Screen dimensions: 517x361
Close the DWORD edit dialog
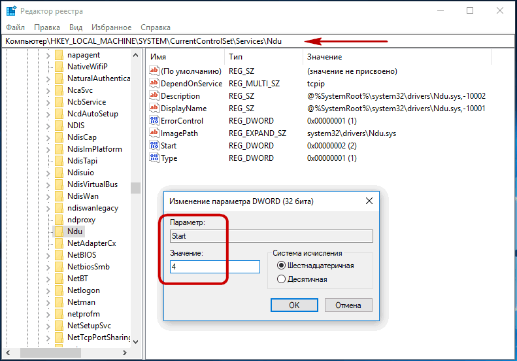[x=369, y=201]
